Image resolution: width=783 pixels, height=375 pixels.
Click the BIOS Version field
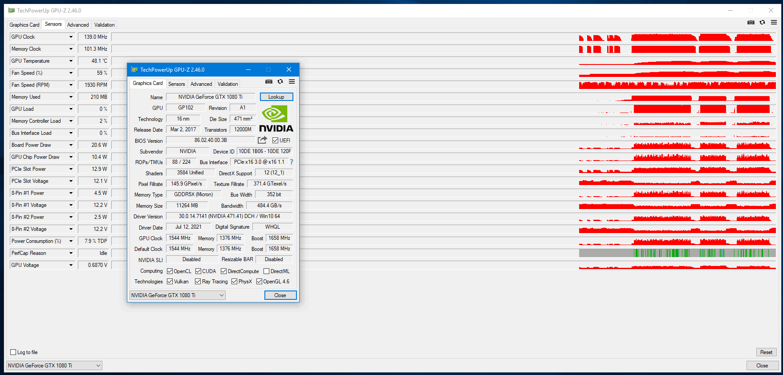coord(211,140)
